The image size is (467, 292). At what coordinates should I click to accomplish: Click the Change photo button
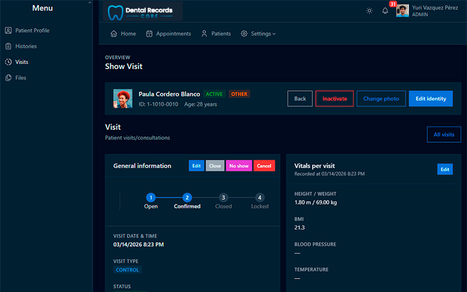pyautogui.click(x=381, y=98)
